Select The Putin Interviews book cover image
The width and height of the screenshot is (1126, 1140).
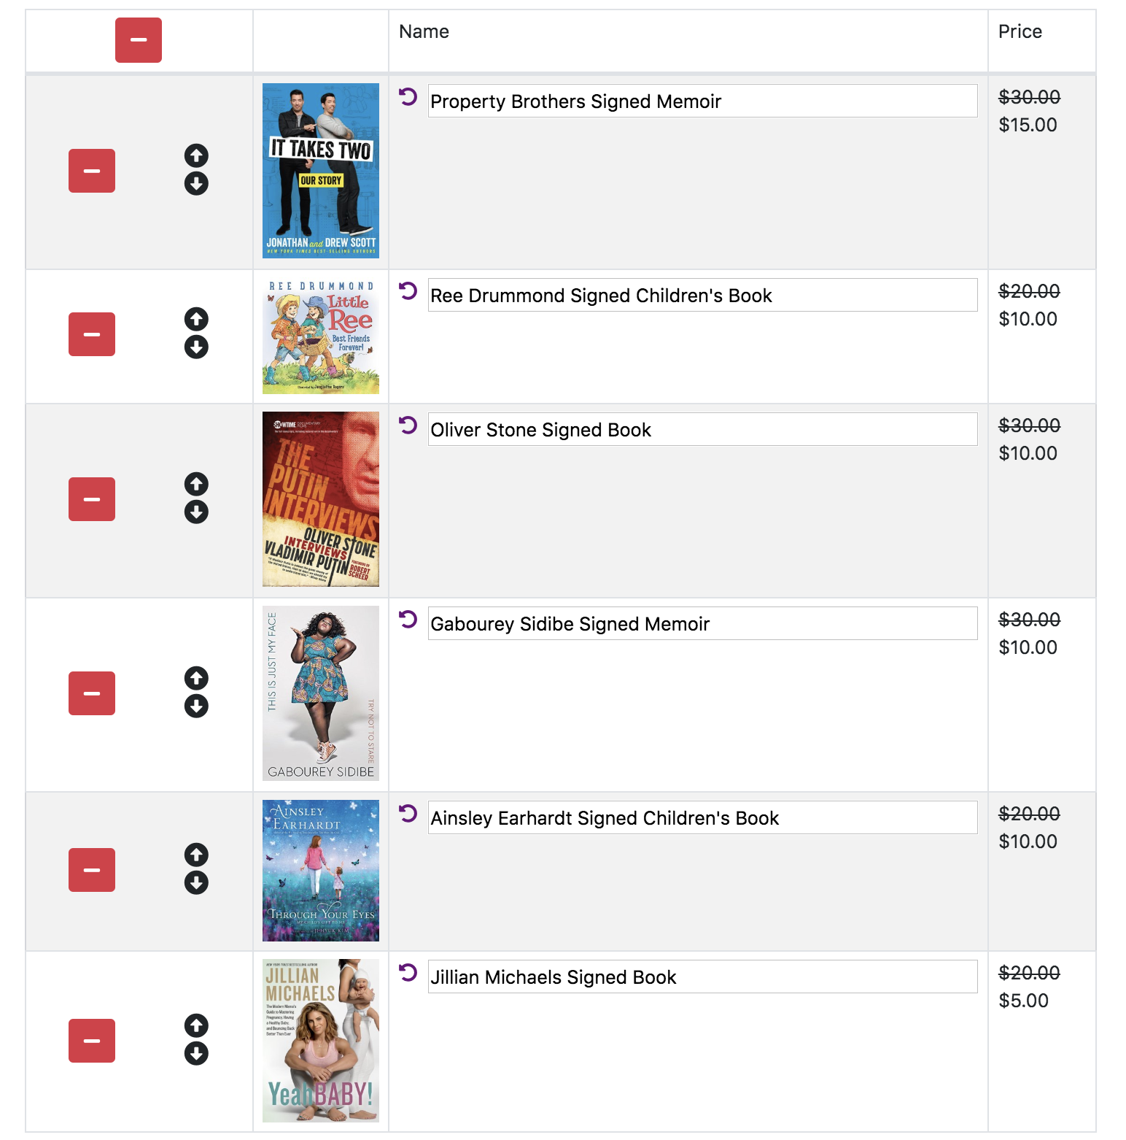pos(321,499)
